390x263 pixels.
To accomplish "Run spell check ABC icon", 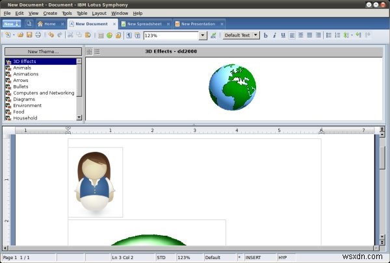I will click(213, 35).
